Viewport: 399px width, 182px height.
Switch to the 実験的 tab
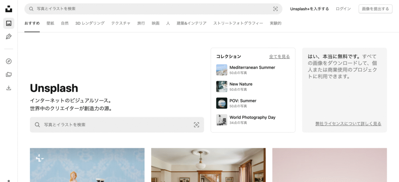[x=275, y=23]
